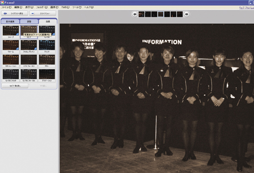The image size is (254, 173).
Task: Click the ライブラリへ戻る (Back to Library) button
Action: [15, 14]
